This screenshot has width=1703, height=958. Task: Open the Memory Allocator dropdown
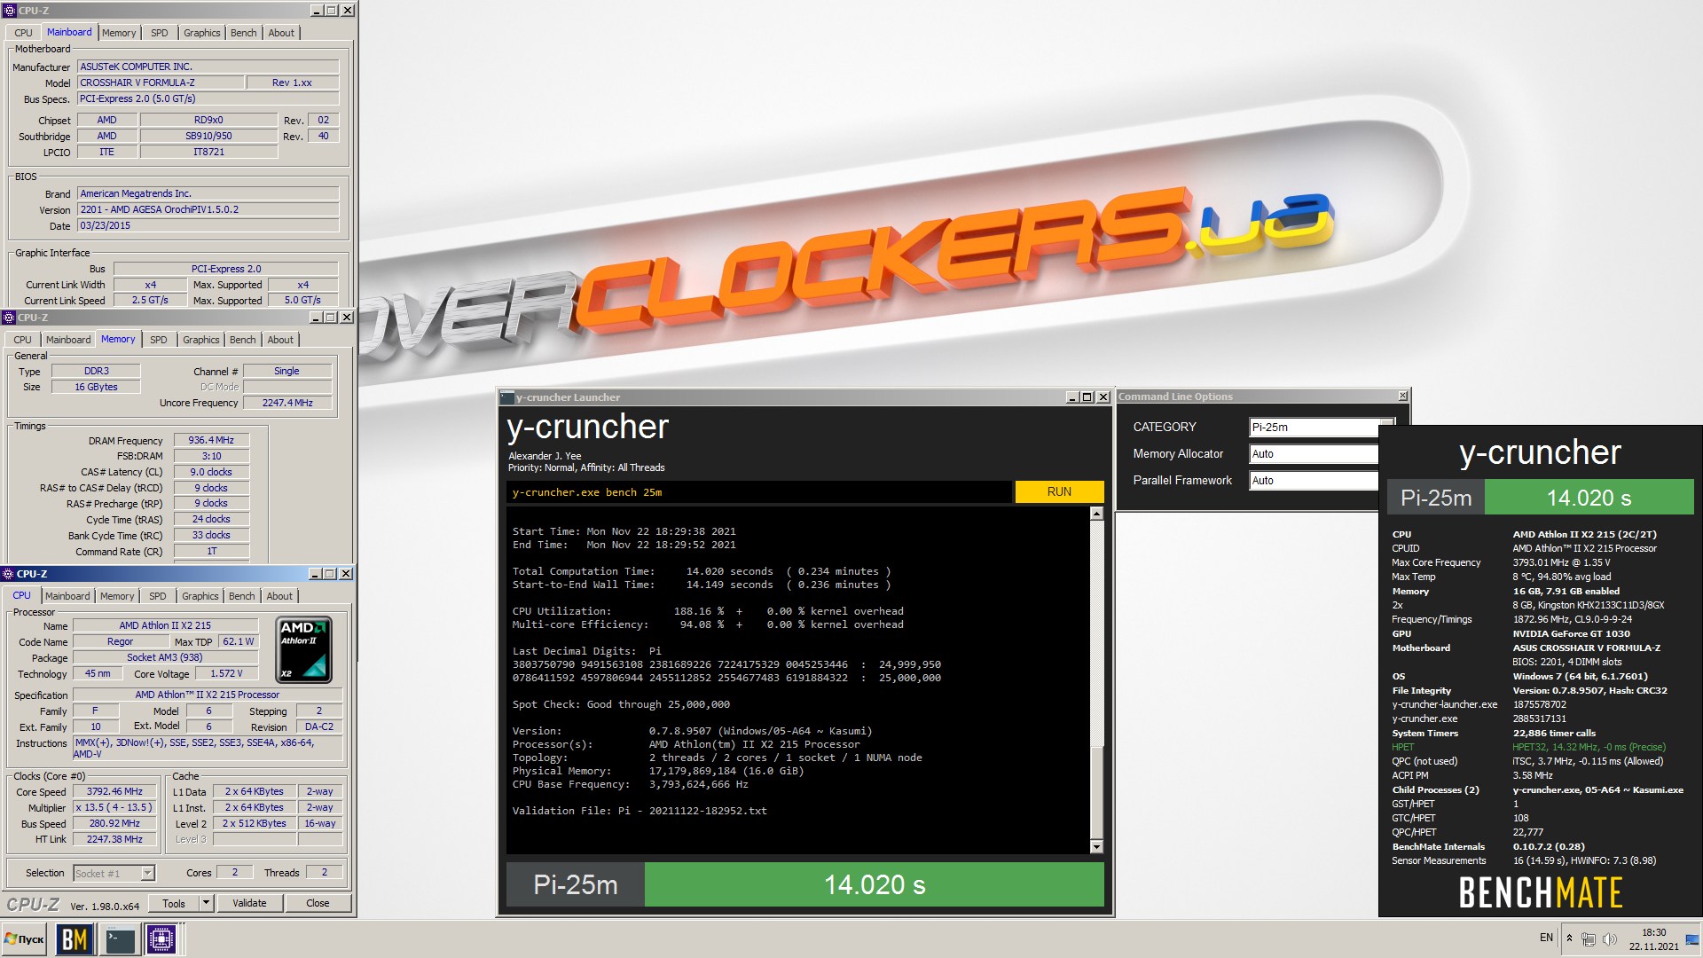coord(1314,454)
